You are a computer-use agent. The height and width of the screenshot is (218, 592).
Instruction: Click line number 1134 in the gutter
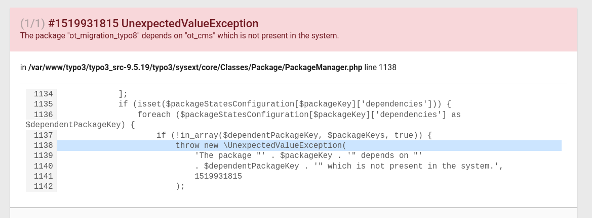(x=44, y=94)
